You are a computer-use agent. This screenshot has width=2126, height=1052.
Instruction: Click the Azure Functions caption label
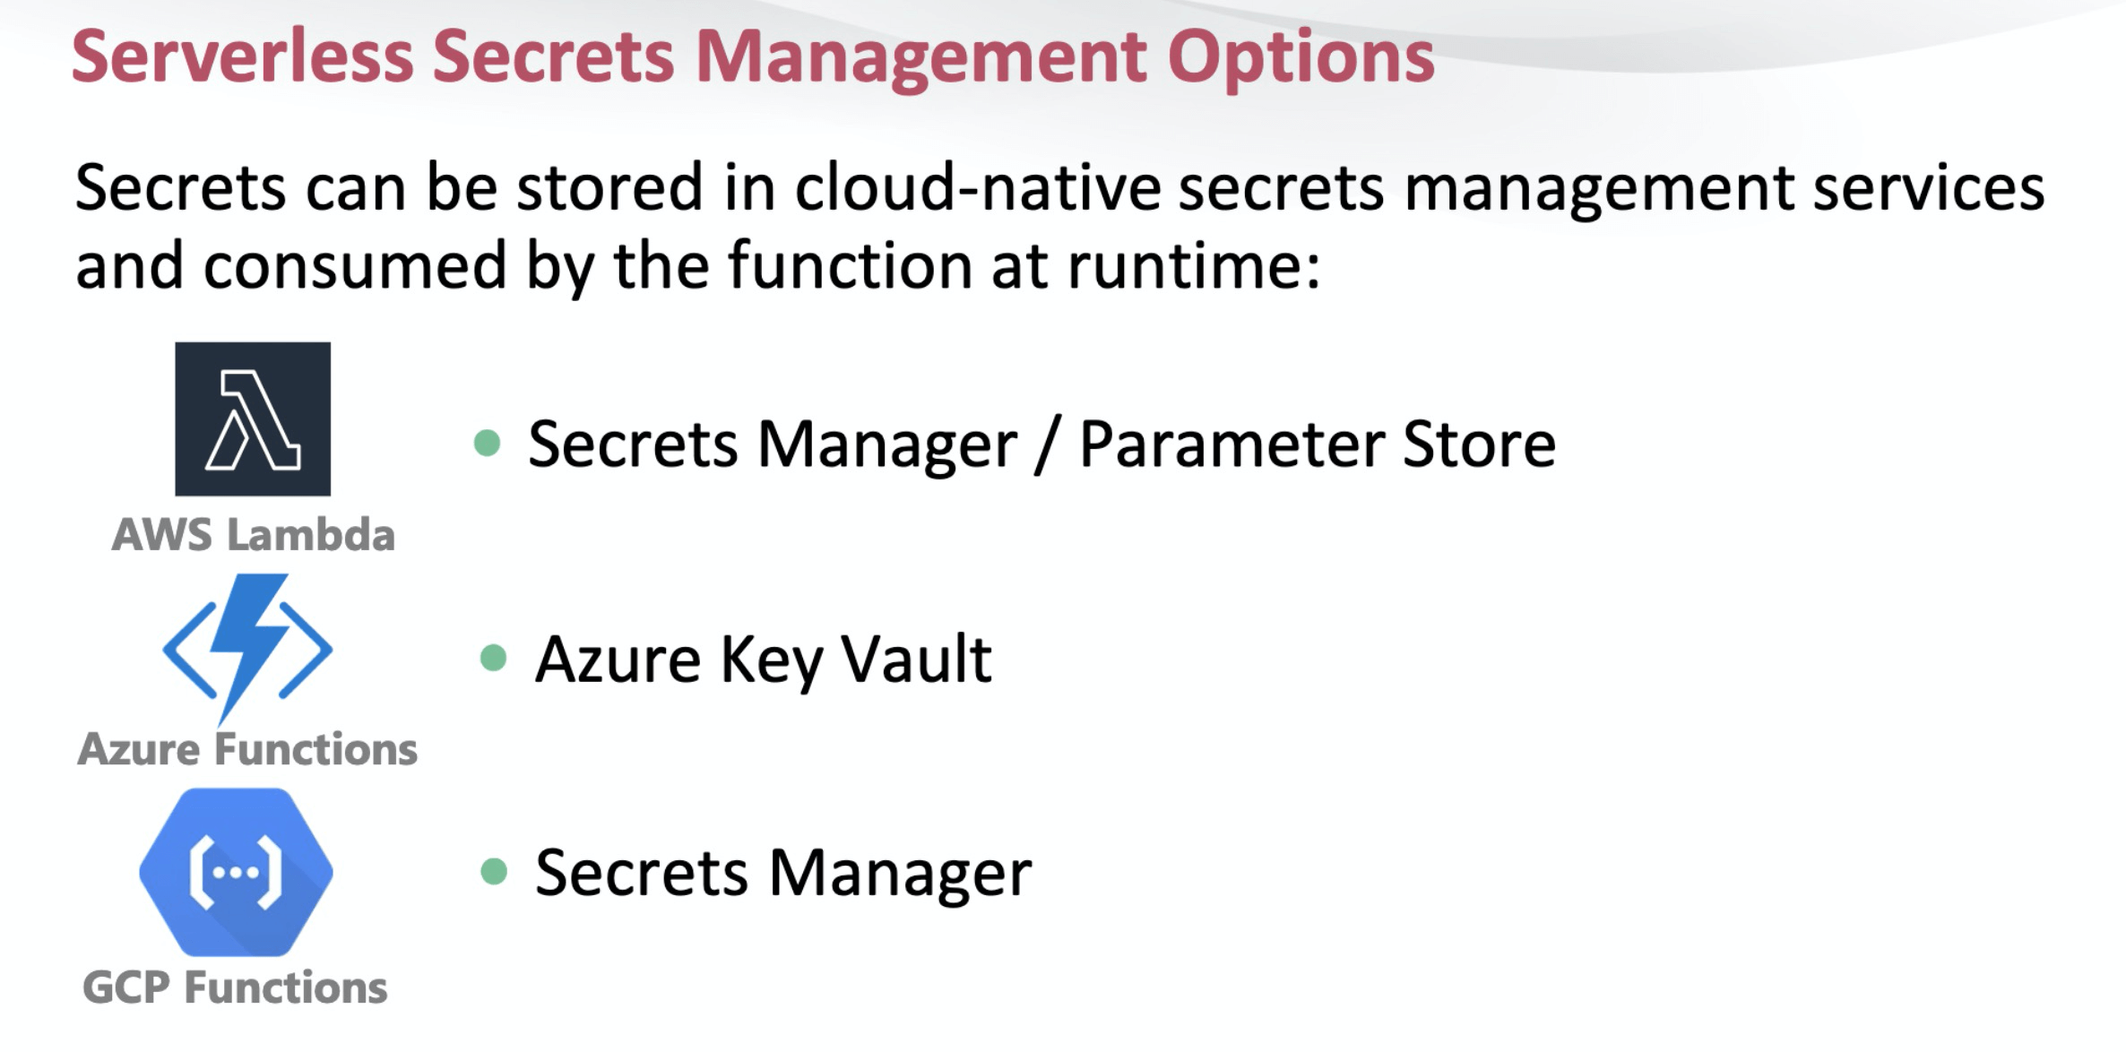247,749
